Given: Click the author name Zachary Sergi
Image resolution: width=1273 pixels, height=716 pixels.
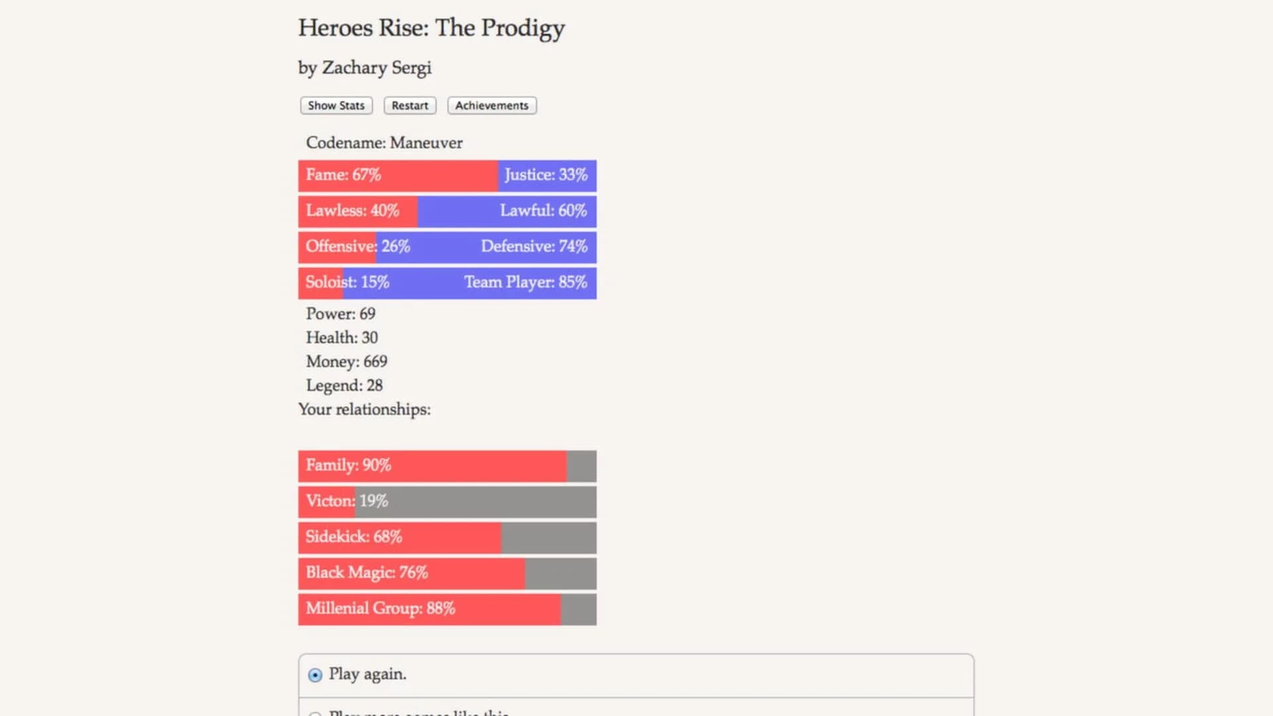Looking at the screenshot, I should point(365,68).
